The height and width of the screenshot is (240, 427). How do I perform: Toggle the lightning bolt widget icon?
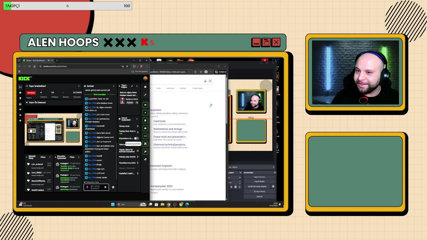click(x=145, y=113)
